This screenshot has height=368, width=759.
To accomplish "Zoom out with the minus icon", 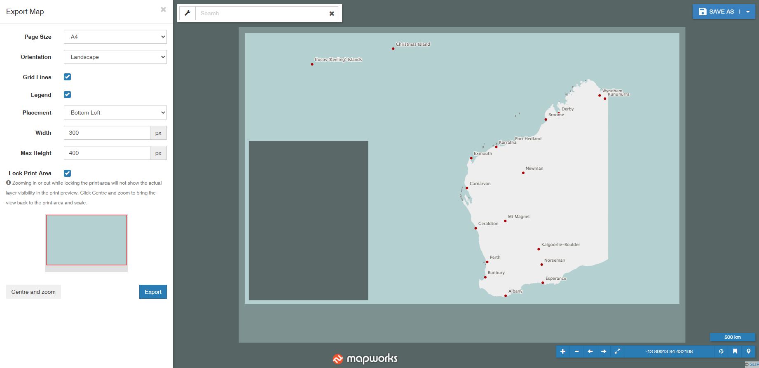I will click(x=576, y=352).
